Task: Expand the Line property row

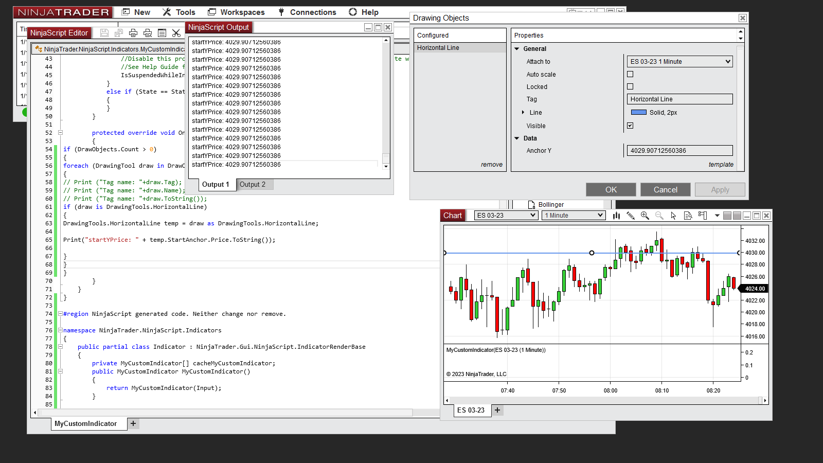Action: point(523,113)
